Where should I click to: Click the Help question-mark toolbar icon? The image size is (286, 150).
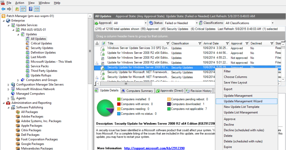point(31,9)
